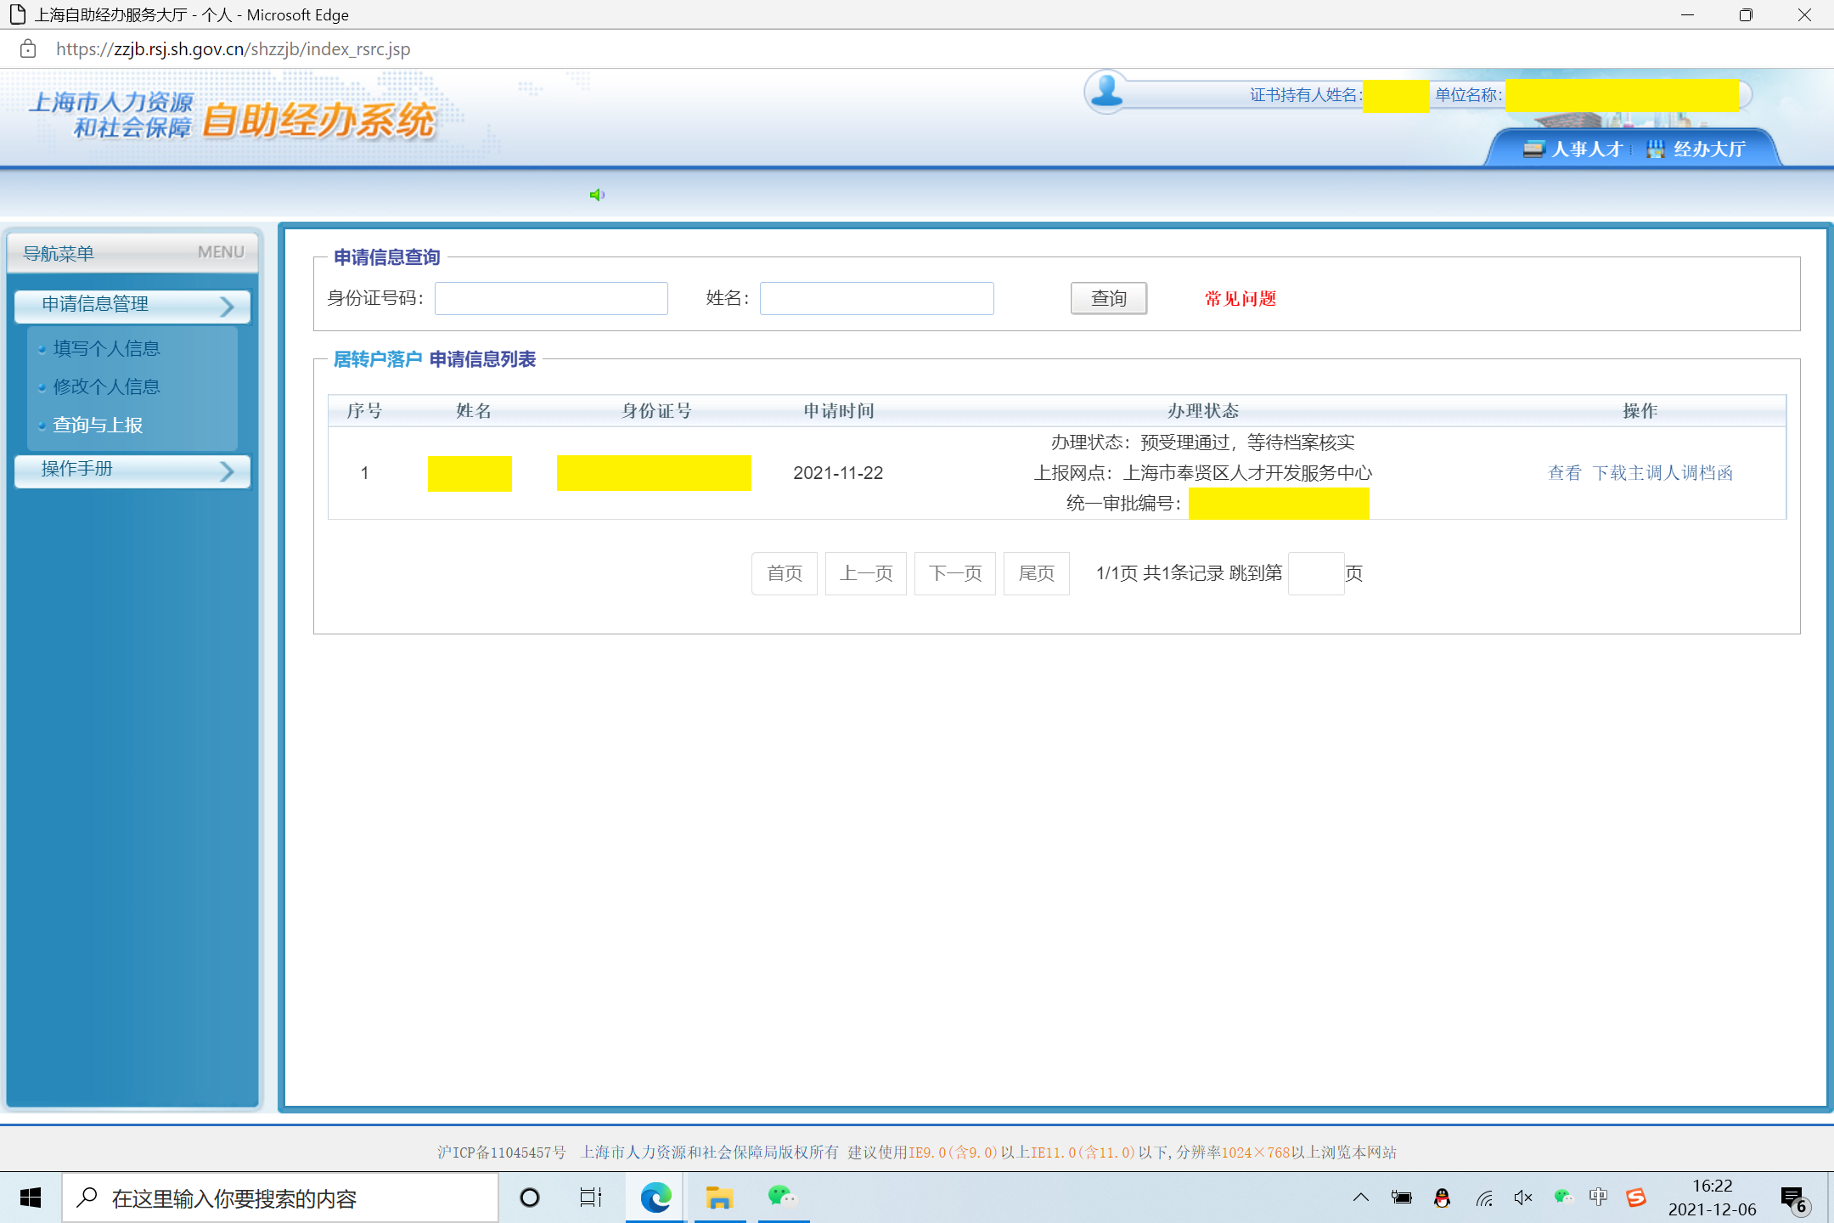Open 修改个人信息 in navigation menu

[106, 387]
